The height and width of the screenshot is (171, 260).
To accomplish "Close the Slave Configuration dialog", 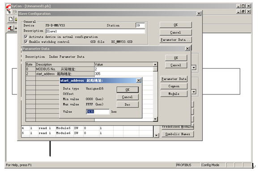I will click(199, 13).
